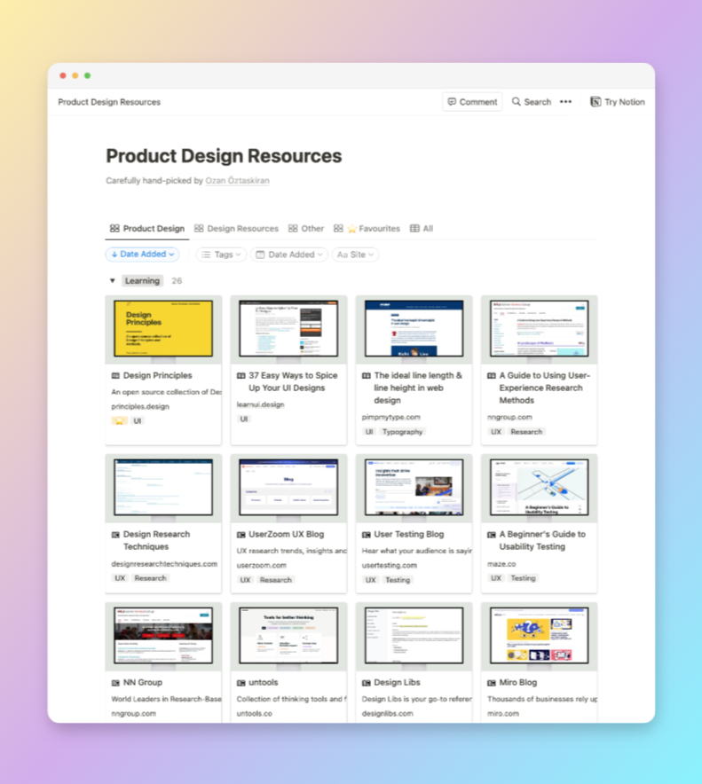Image resolution: width=702 pixels, height=784 pixels.
Task: Open the three-dot more options menu
Action: pos(565,101)
